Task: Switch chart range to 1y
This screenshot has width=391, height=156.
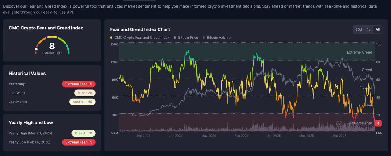Action: pos(369,29)
